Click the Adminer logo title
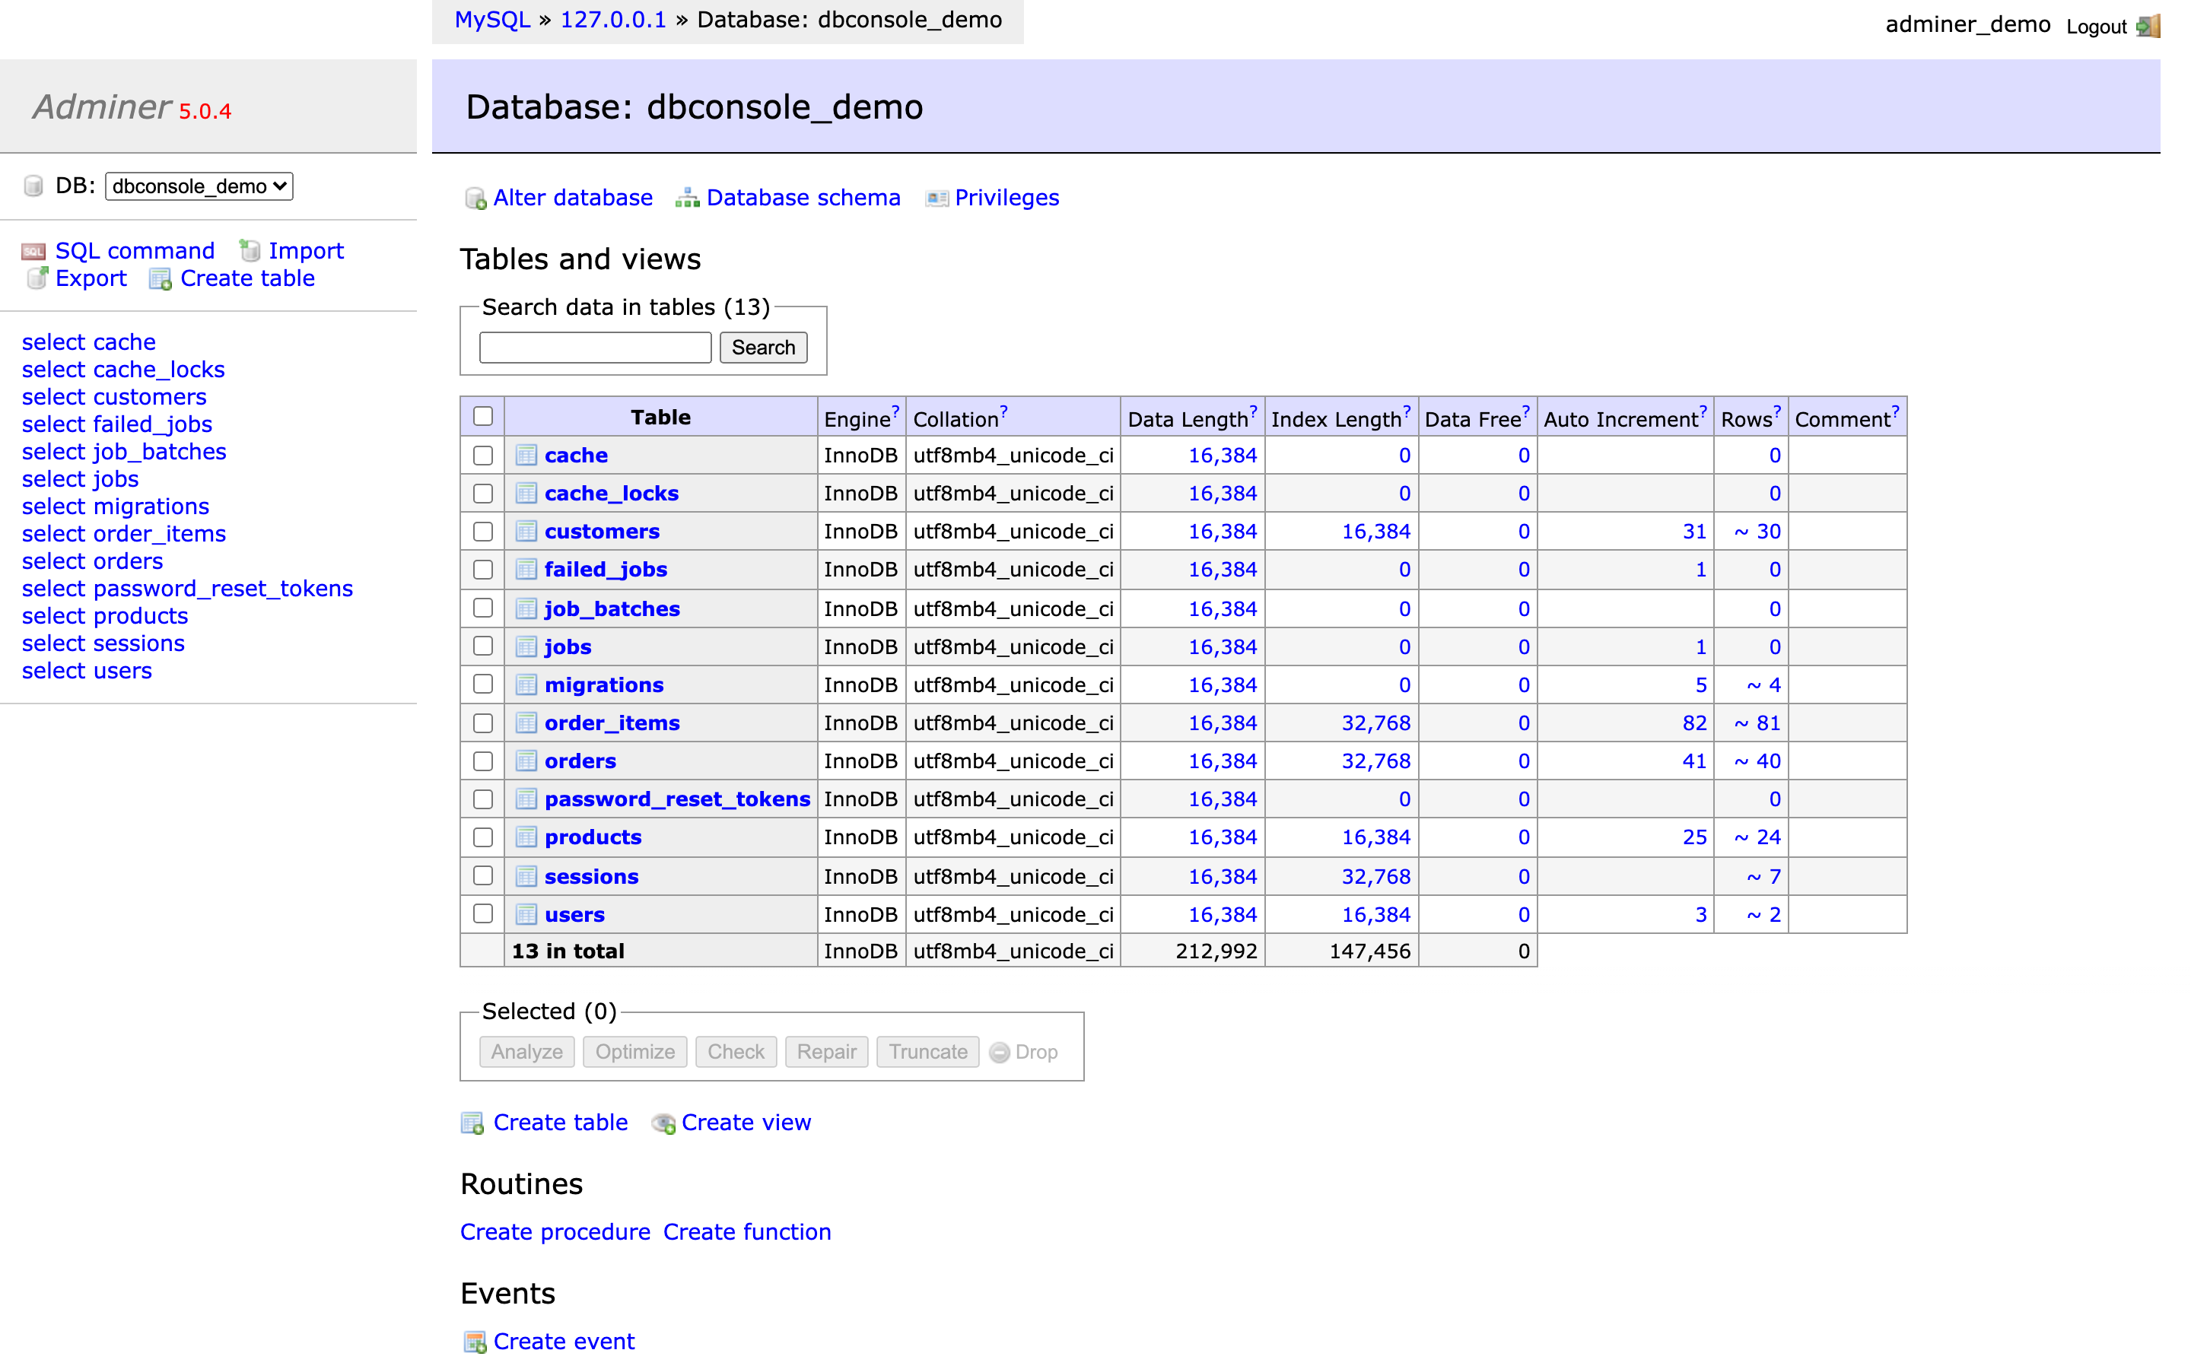The height and width of the screenshot is (1369, 2191). tap(102, 106)
